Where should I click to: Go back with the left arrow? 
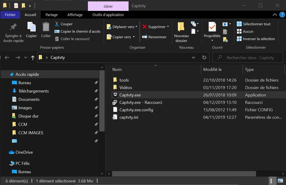(x=7, y=58)
